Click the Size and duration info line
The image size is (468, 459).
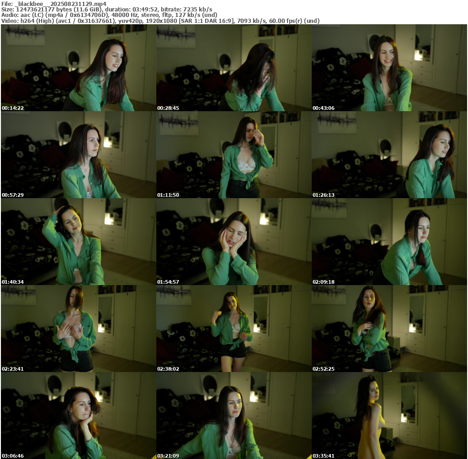coord(106,9)
